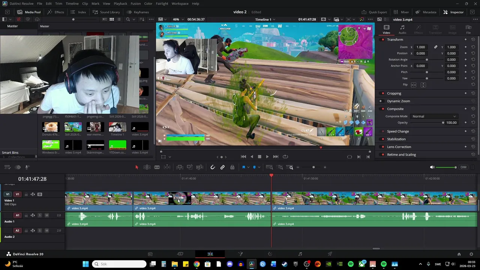
Task: Switch to Inspector File tab
Action: pyautogui.click(x=468, y=30)
